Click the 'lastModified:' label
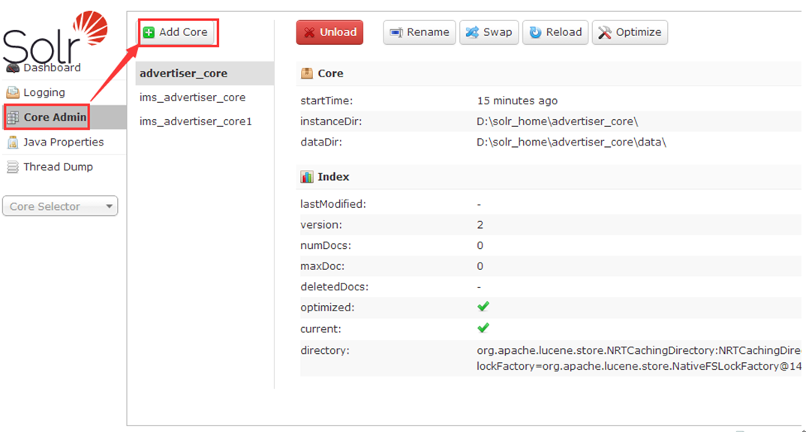Screen dimensions: 806x432 point(333,204)
